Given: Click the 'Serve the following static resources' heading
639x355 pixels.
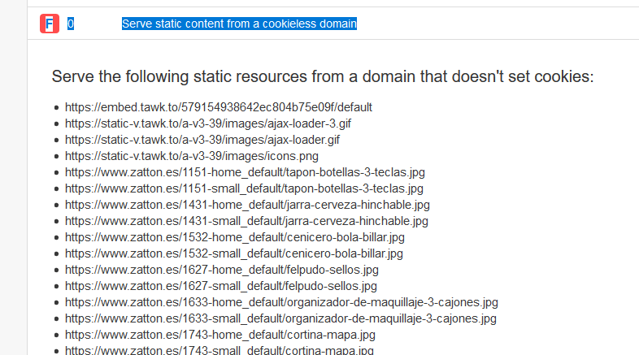Looking at the screenshot, I should pos(323,76).
